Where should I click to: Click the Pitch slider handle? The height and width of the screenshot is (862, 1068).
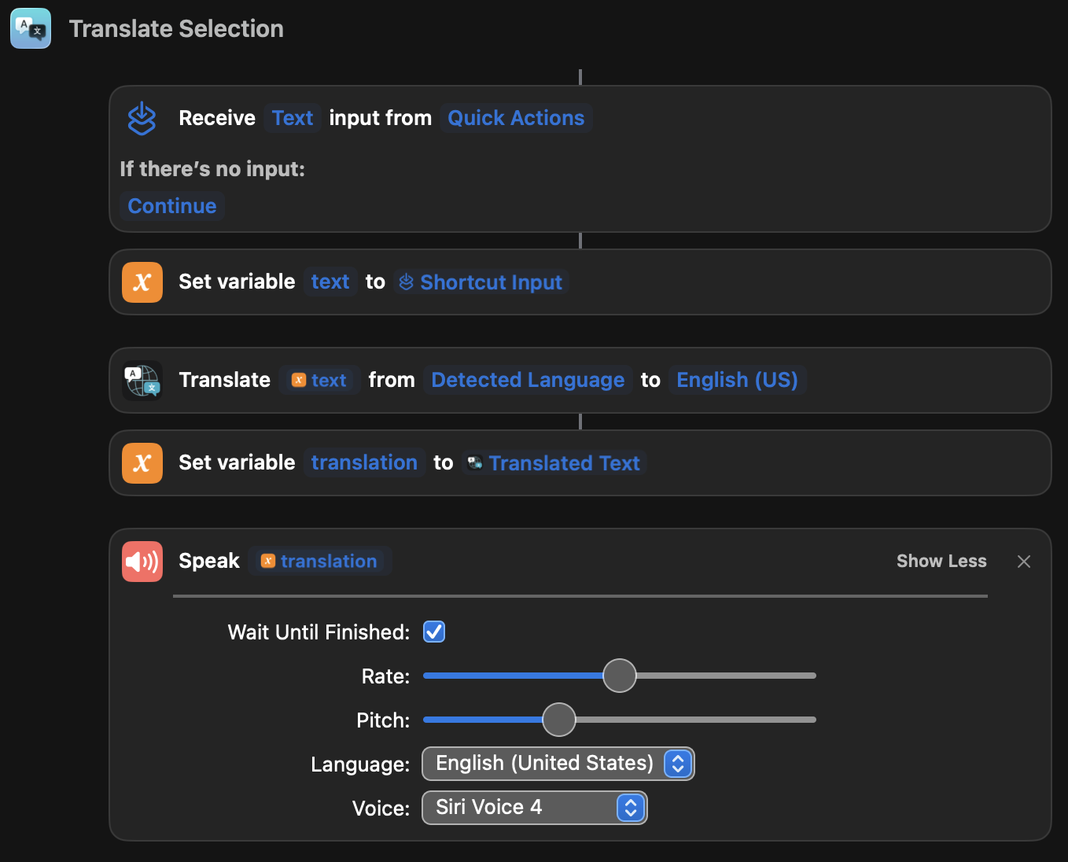pos(559,720)
